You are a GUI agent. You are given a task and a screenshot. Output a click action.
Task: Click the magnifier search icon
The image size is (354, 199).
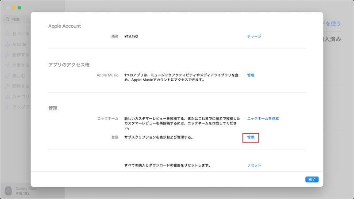point(8,19)
